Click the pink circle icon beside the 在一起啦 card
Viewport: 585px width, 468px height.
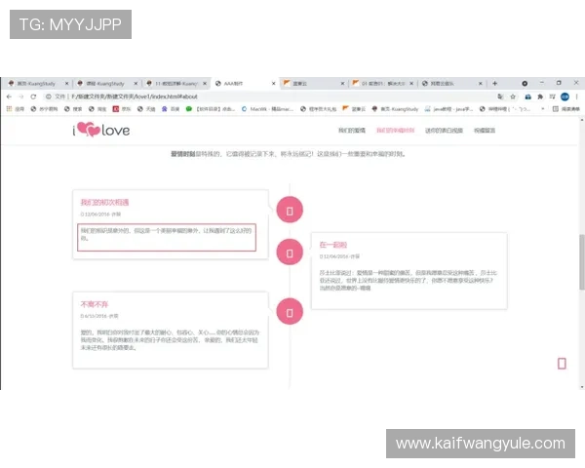coord(290,252)
